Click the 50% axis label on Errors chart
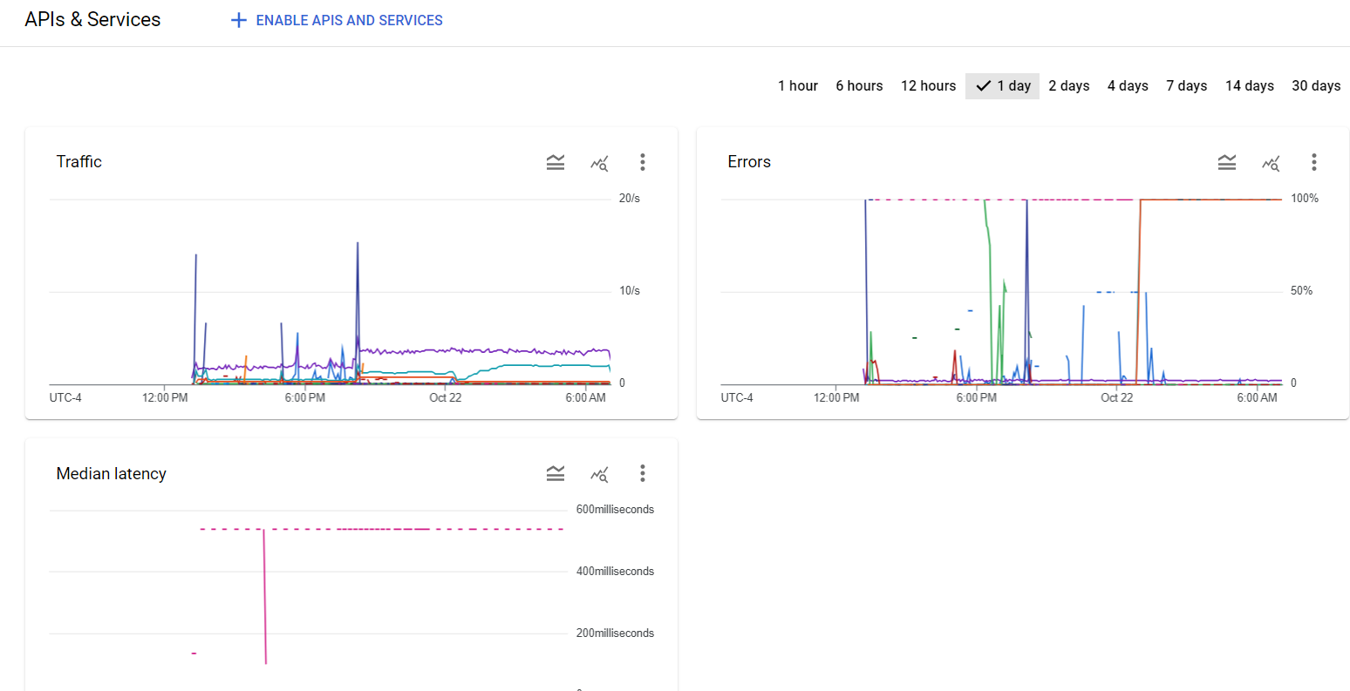The width and height of the screenshot is (1350, 691). point(1301,291)
